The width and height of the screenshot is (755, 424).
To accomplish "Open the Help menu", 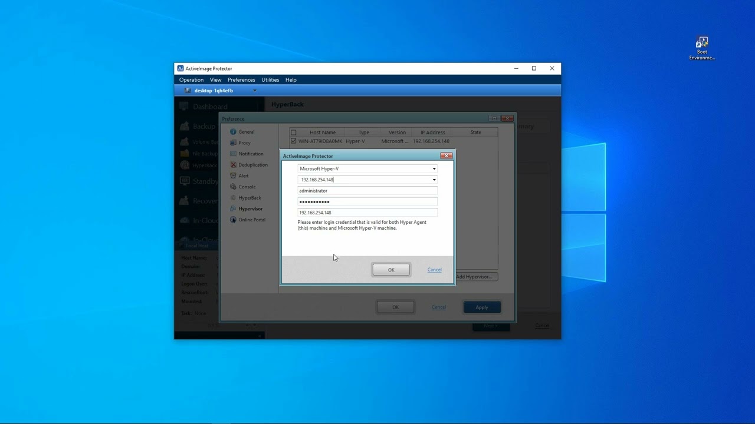I will click(291, 79).
